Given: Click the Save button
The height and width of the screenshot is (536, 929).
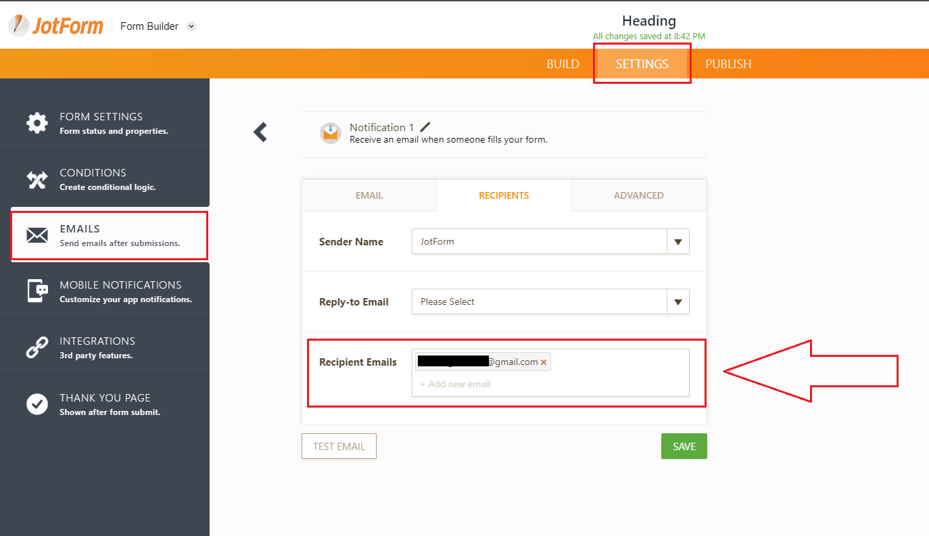Looking at the screenshot, I should (x=684, y=445).
